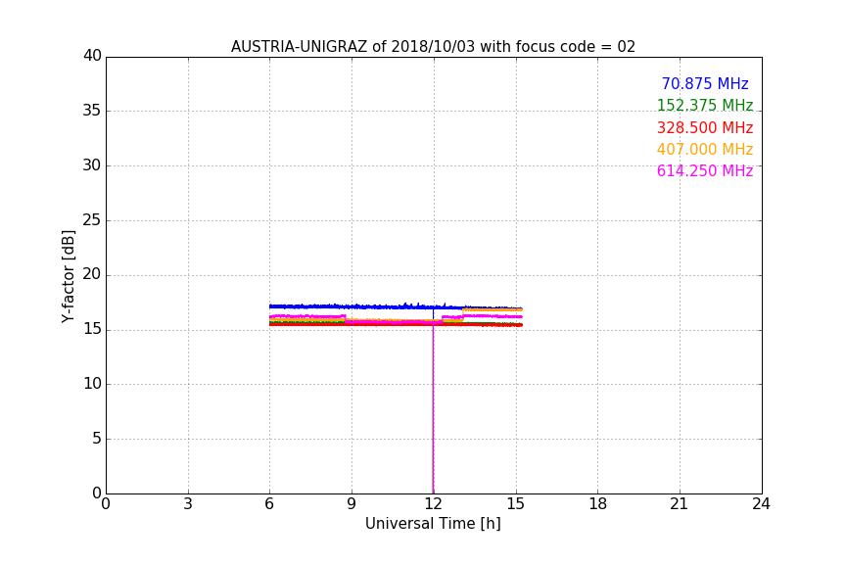846x564 pixels.
Task: Click the x-axis tick label 3
Action: coord(188,504)
